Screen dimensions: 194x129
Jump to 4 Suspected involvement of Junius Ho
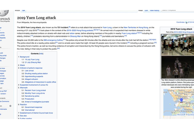point(34,85)
